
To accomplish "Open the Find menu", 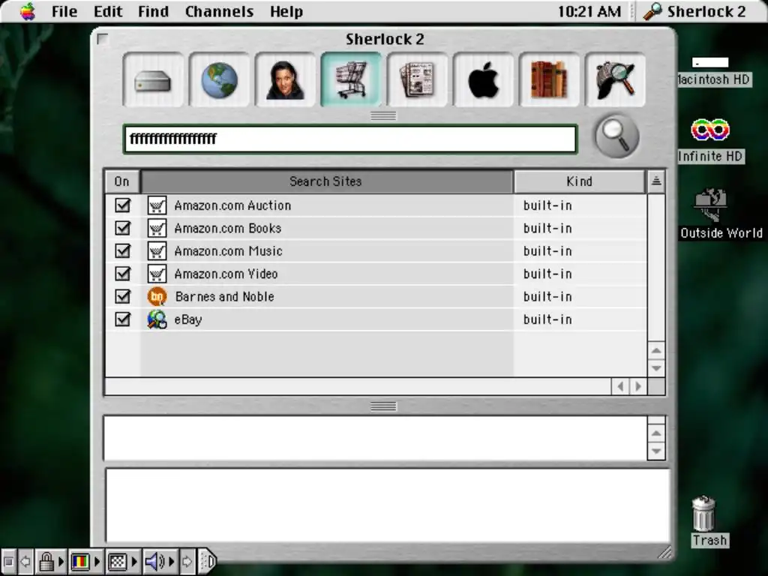I will tap(153, 11).
